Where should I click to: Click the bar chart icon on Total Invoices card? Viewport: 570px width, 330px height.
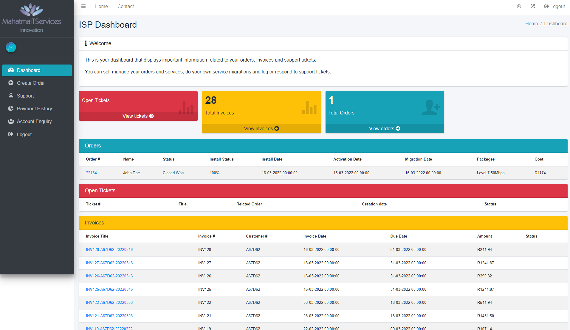point(309,107)
